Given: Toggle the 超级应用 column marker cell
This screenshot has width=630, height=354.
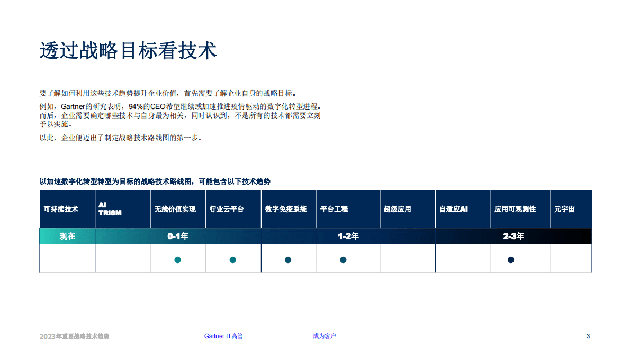Looking at the screenshot, I should pyautogui.click(x=407, y=259).
